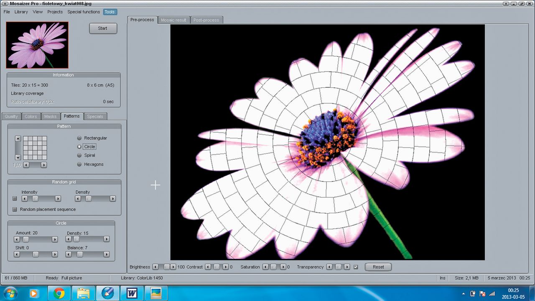Decrease Circle Amount: 20 with left arrow
535x301 pixels.
point(17,240)
